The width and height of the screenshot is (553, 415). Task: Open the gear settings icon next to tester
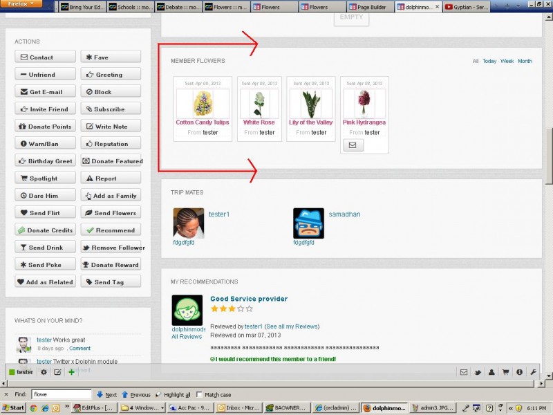pos(44,372)
